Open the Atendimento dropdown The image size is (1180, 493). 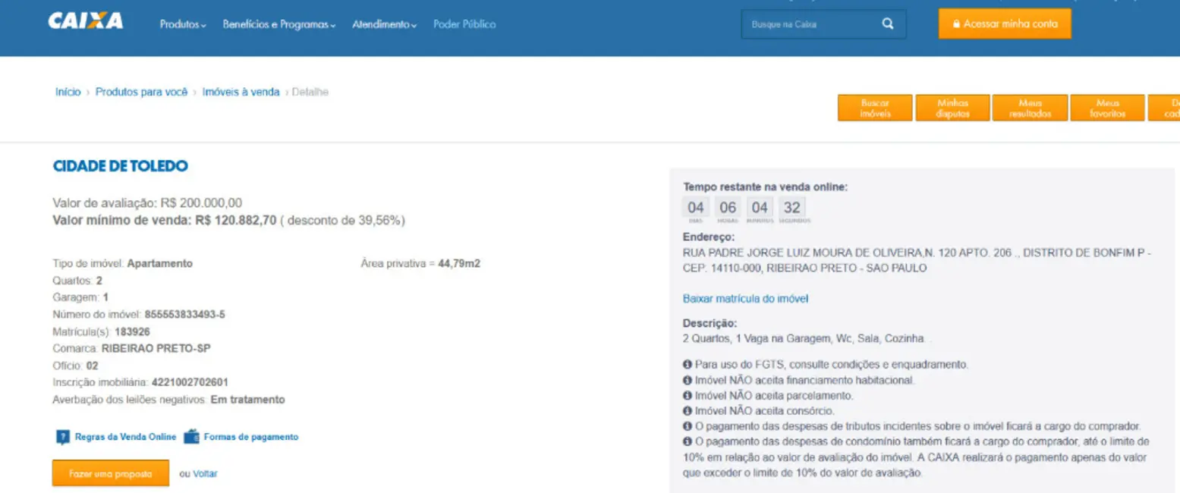[385, 24]
